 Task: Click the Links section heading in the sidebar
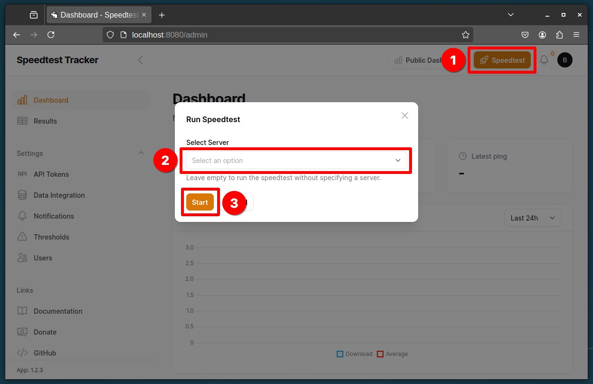25,290
